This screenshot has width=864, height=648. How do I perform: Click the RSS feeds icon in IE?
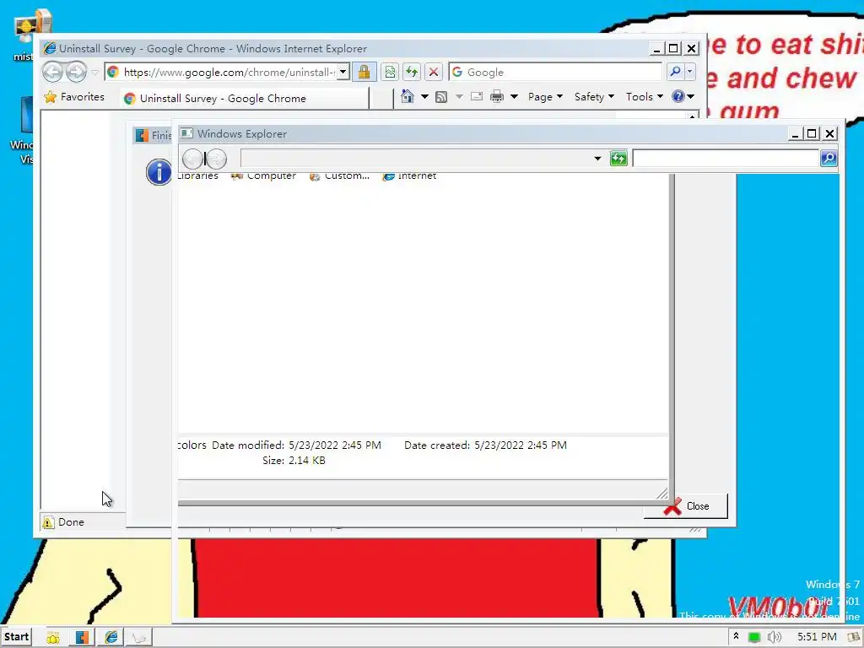(441, 97)
